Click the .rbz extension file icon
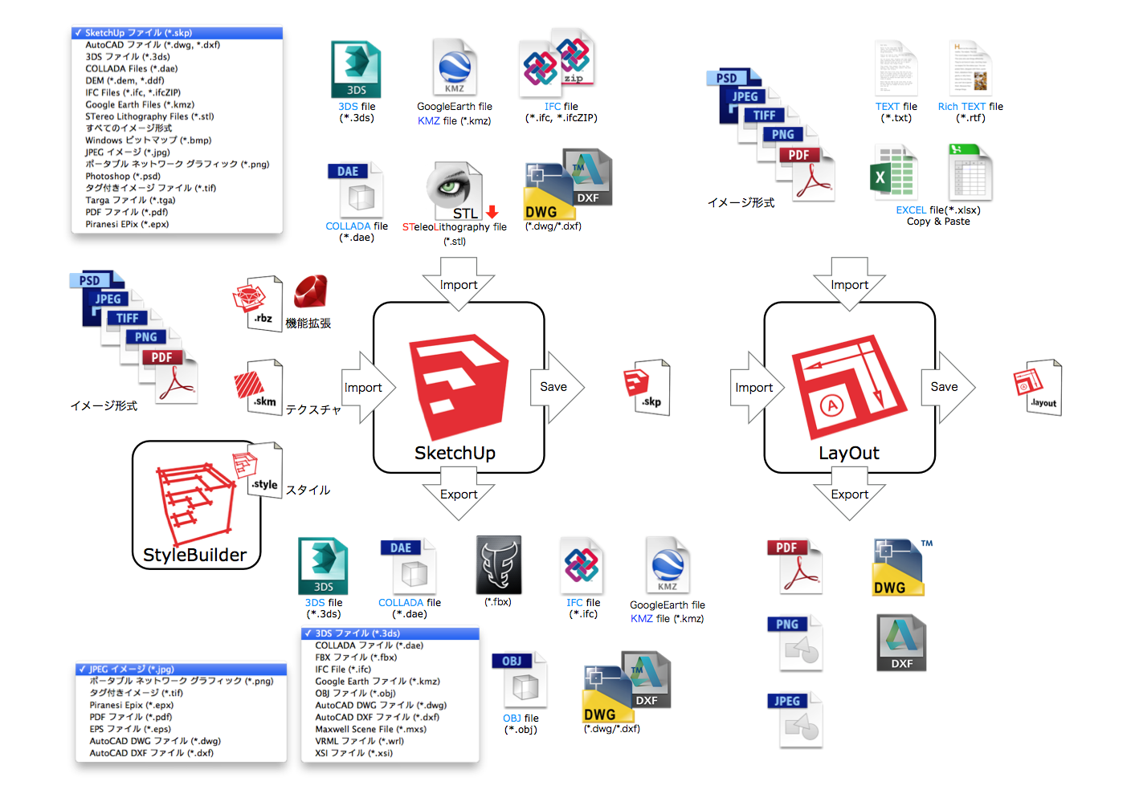The height and width of the screenshot is (798, 1131). [x=258, y=303]
